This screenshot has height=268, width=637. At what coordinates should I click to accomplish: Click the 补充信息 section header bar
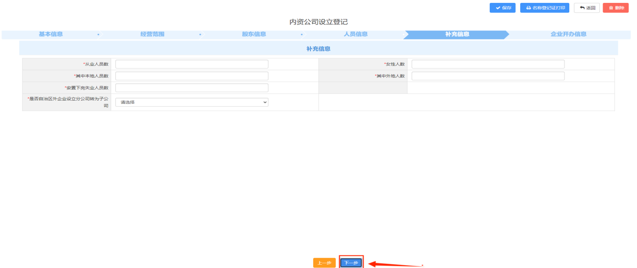(x=318, y=49)
